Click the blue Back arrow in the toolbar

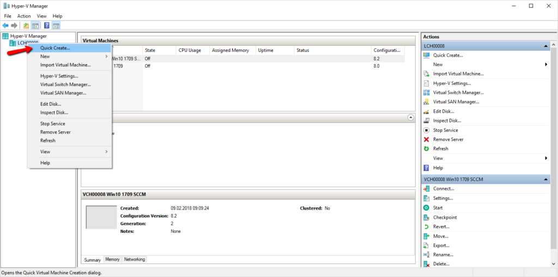(5, 26)
